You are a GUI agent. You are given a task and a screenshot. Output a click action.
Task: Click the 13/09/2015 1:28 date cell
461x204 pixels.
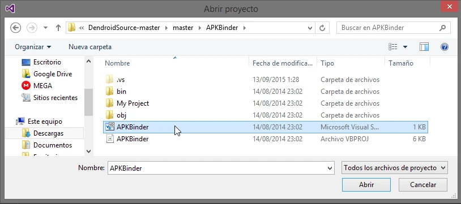point(276,80)
